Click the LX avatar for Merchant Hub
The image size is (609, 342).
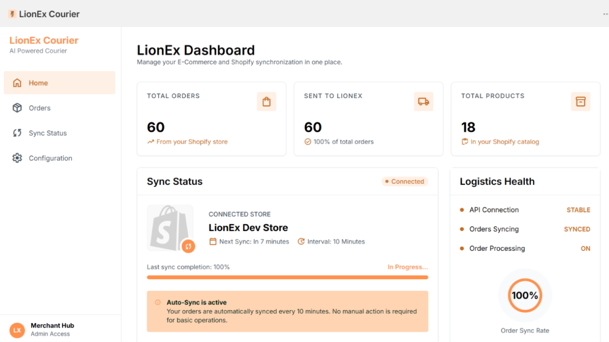click(x=17, y=330)
